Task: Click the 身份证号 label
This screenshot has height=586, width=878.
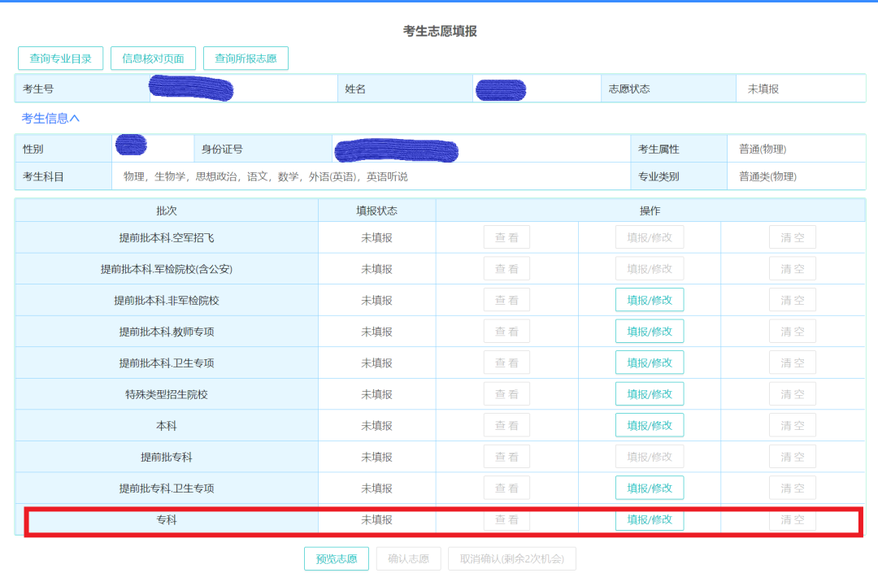Action: (x=222, y=149)
